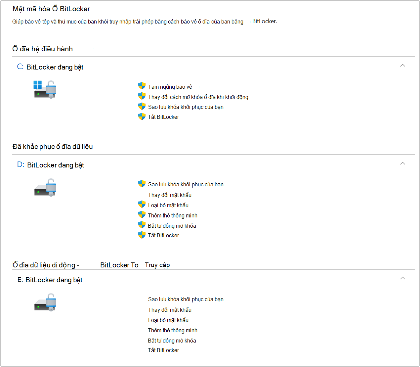Collapse the C: drive section chevron
The width and height of the screenshot is (420, 367).
pyautogui.click(x=402, y=66)
